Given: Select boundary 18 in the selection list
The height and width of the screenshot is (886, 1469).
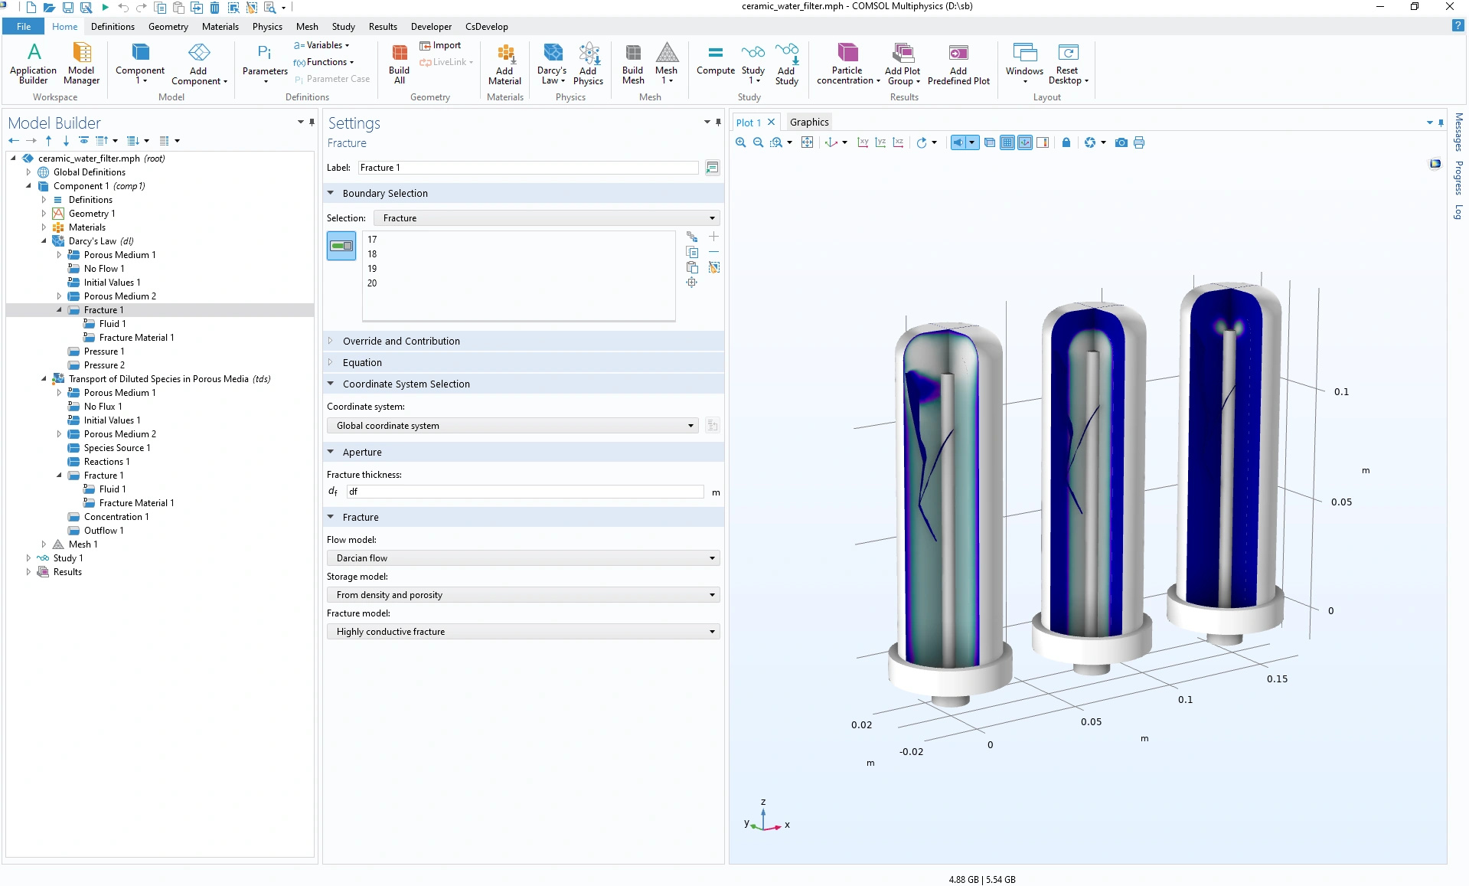Looking at the screenshot, I should 372,254.
